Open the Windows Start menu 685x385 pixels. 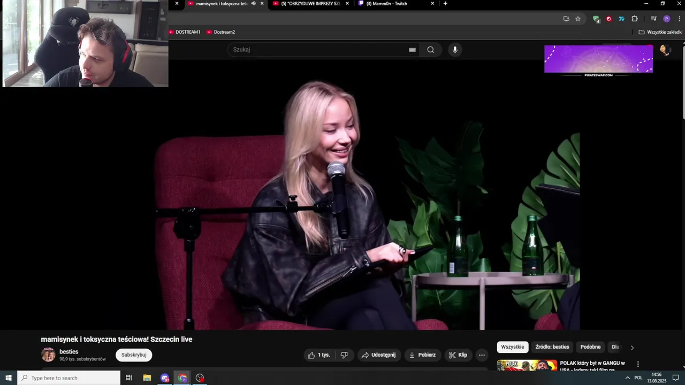(x=9, y=378)
